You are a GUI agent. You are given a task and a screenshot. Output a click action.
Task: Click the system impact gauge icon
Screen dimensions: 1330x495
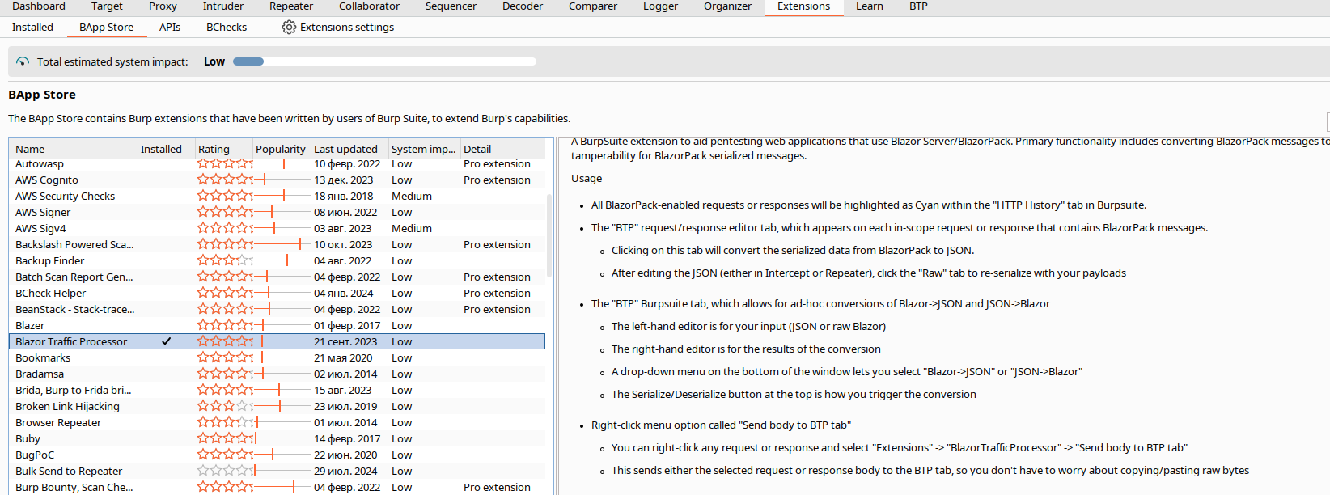pos(23,61)
